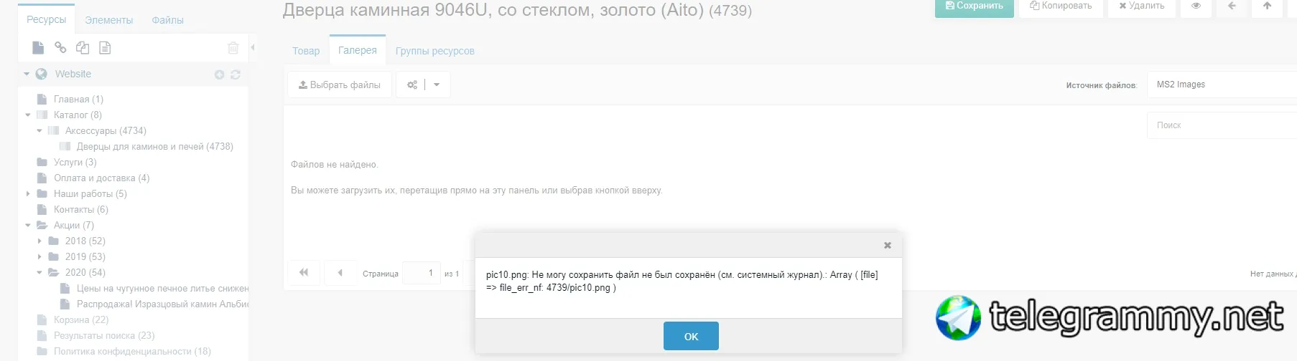Click the Выбрать файлы upload button
This screenshot has width=1297, height=361.
pos(340,85)
